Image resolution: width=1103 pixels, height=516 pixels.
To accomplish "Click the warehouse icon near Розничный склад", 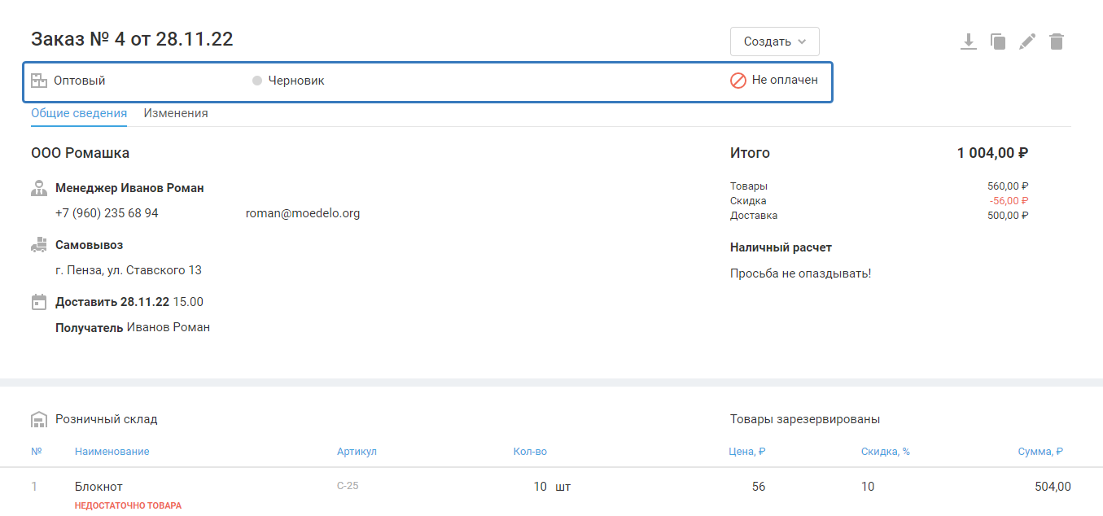I will [39, 420].
